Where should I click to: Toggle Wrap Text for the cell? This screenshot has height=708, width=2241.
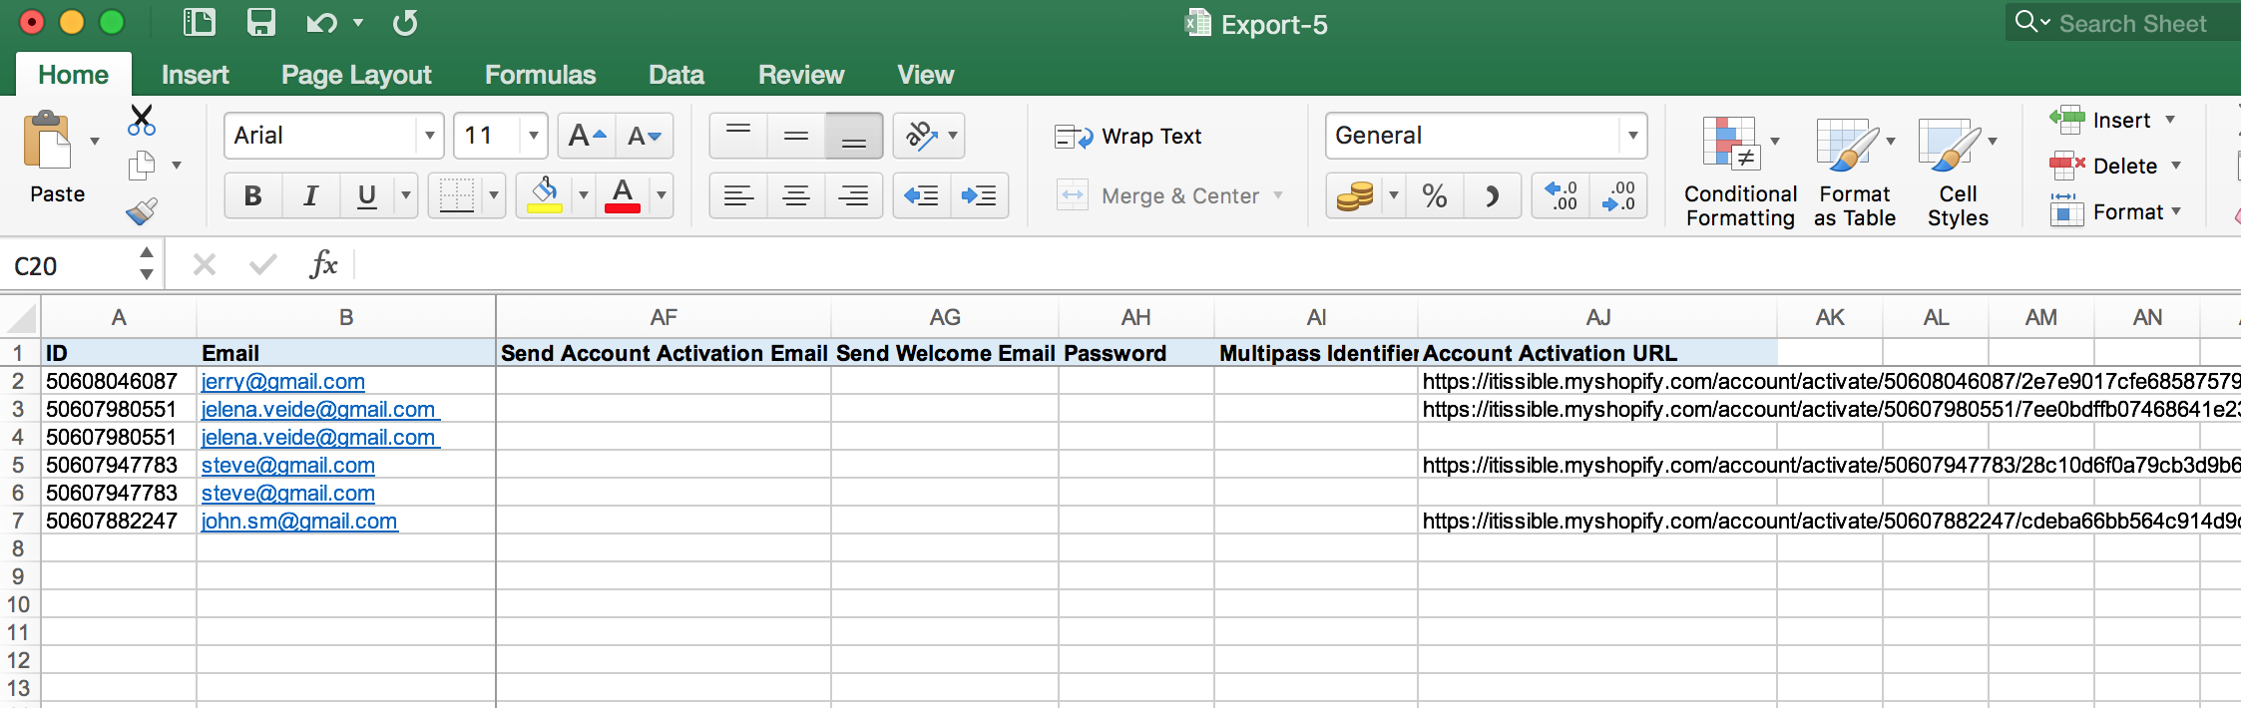click(1128, 137)
